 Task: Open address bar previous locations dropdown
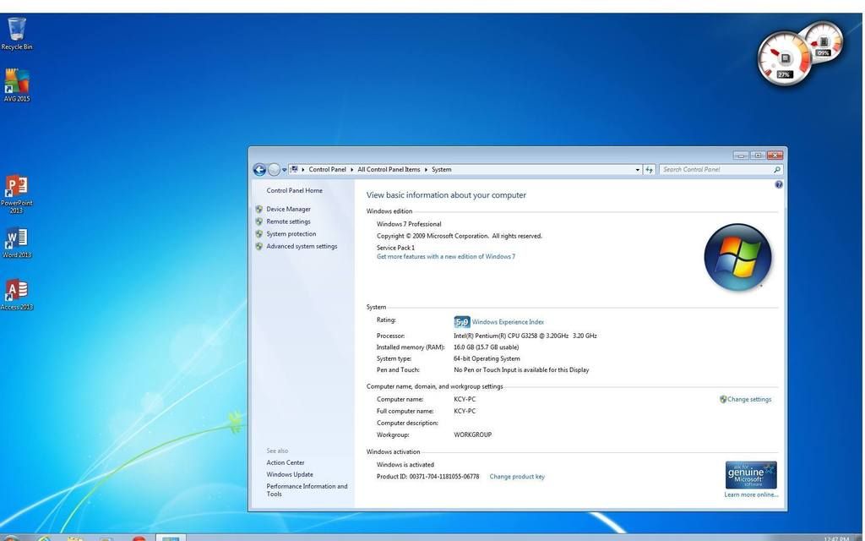(637, 169)
